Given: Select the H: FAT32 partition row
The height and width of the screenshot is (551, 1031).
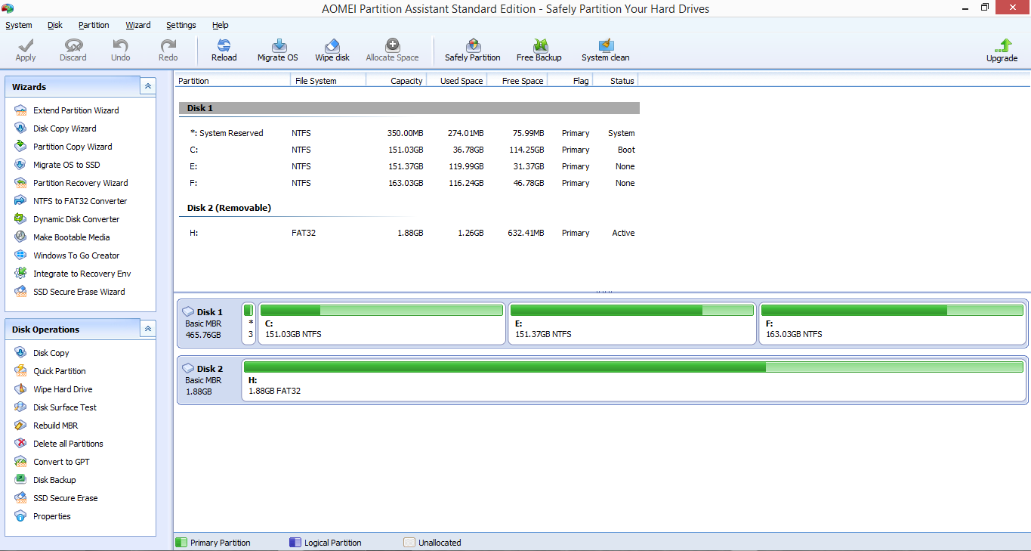Looking at the screenshot, I should tap(409, 233).
